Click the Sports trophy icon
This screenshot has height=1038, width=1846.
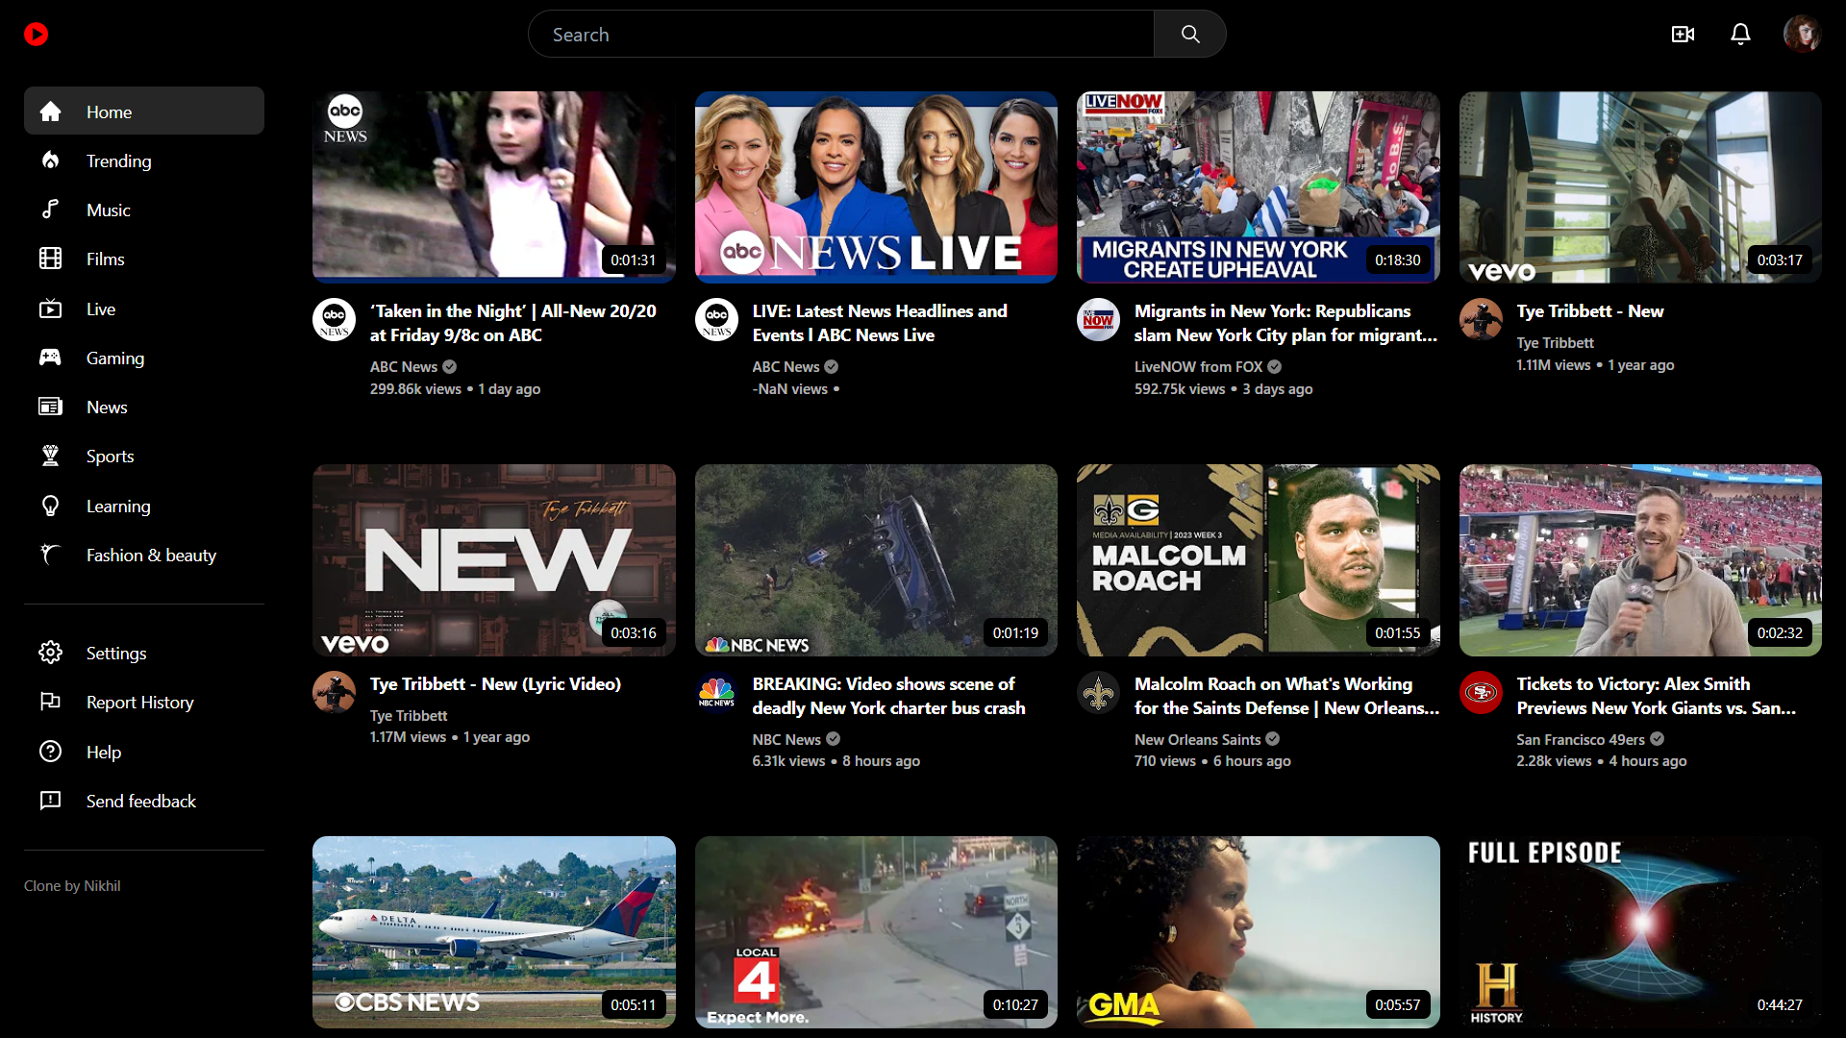pyautogui.click(x=50, y=456)
